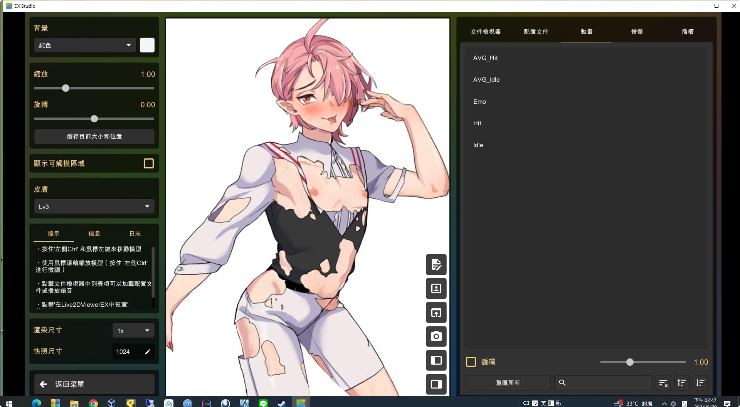Screen dimensions: 740x407
Task: Switch to the 骨骼 tab
Action: pyautogui.click(x=637, y=32)
